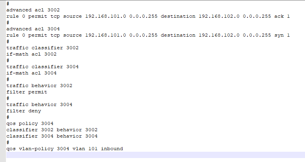Click the "qos policy 3004" line
This screenshot has width=305, height=162.
coord(30,123)
